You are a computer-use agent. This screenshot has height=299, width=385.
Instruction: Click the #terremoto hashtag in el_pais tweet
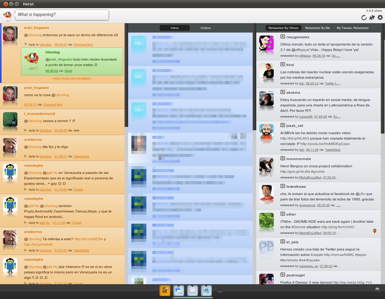289,260
